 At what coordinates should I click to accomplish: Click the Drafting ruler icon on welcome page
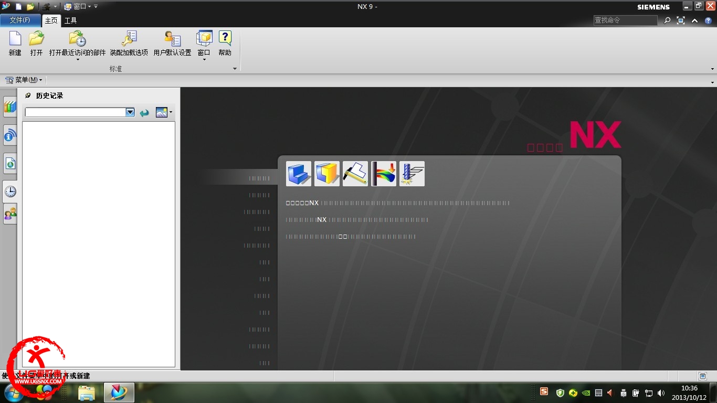(355, 174)
